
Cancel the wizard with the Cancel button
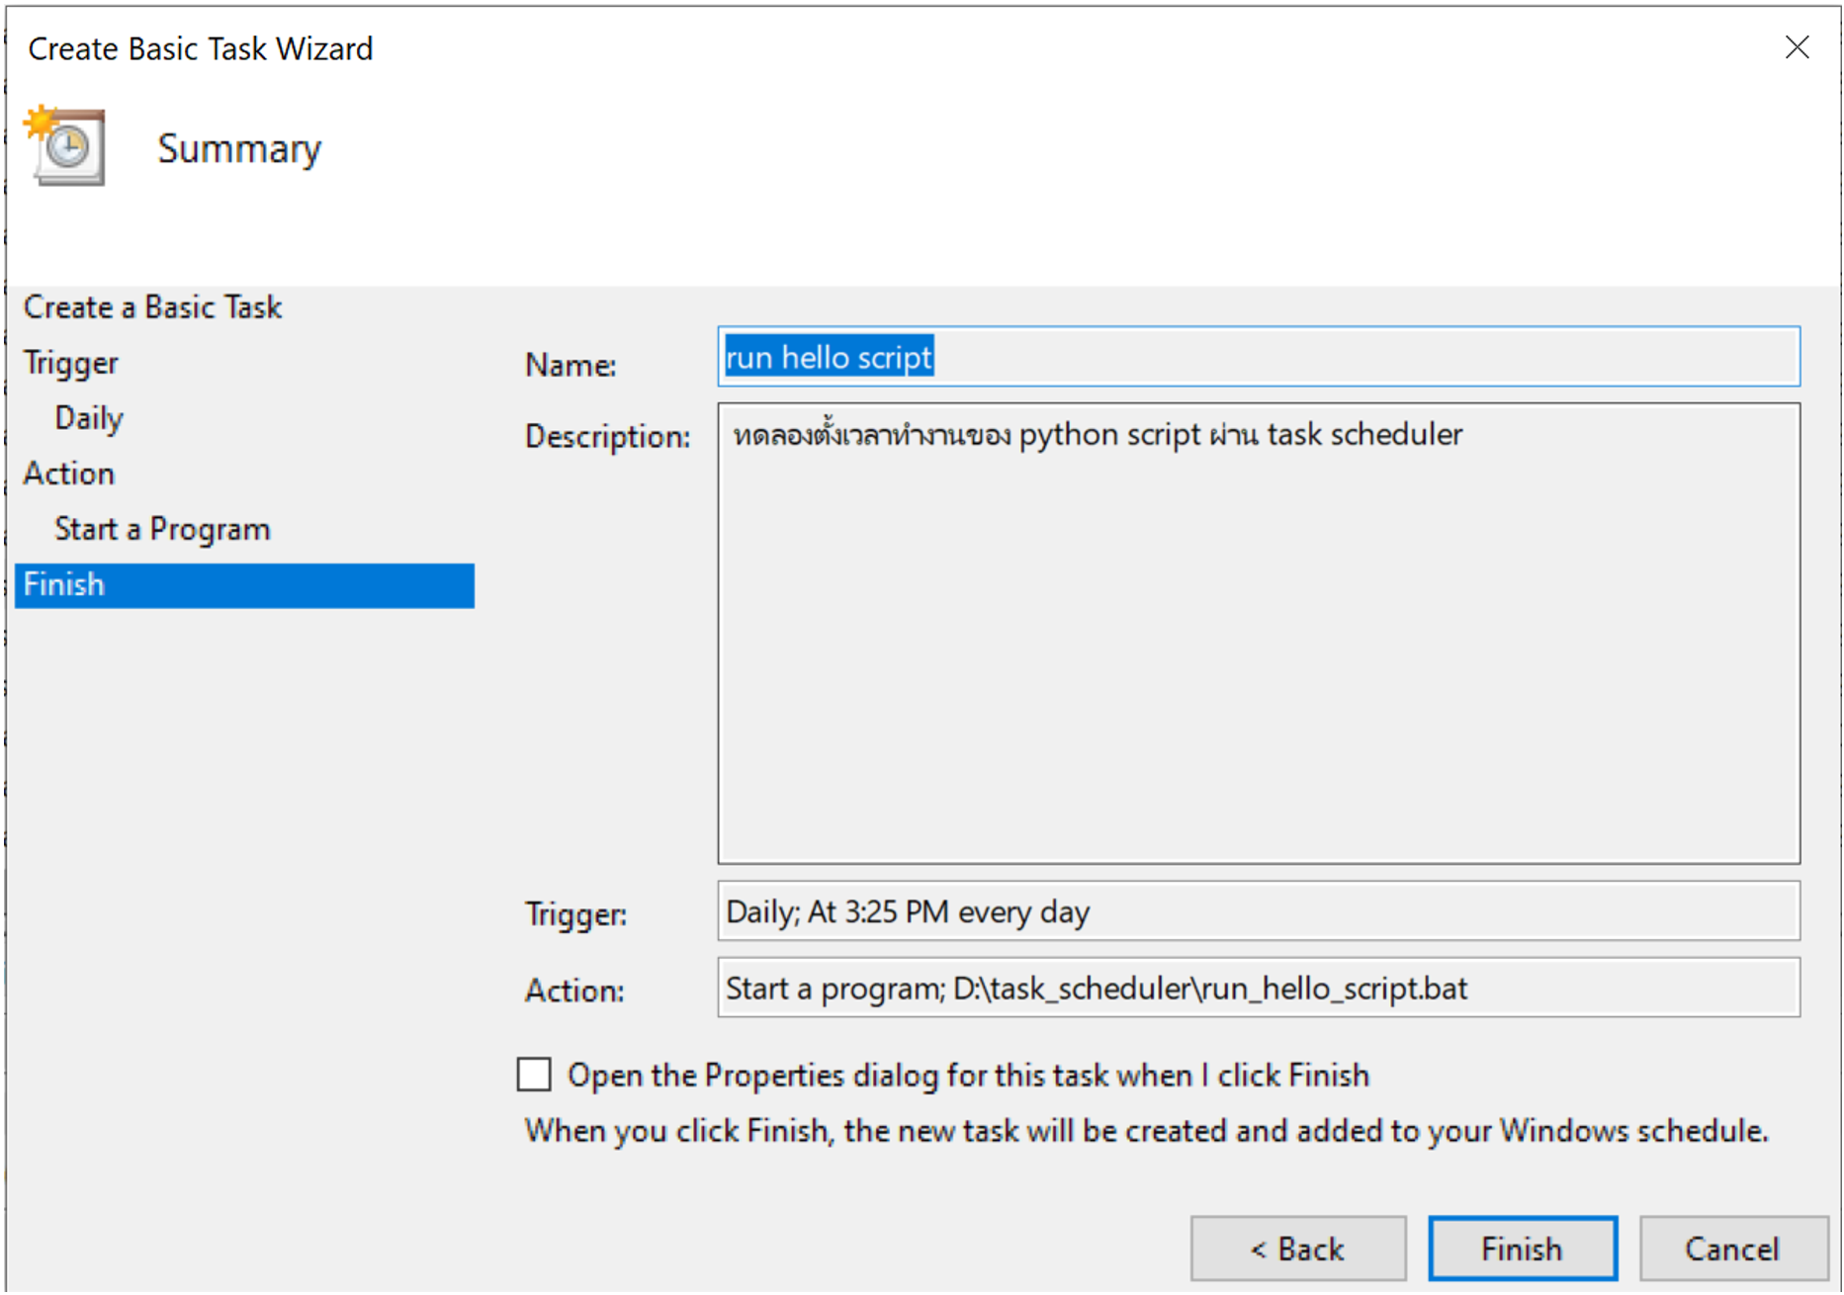(1732, 1249)
